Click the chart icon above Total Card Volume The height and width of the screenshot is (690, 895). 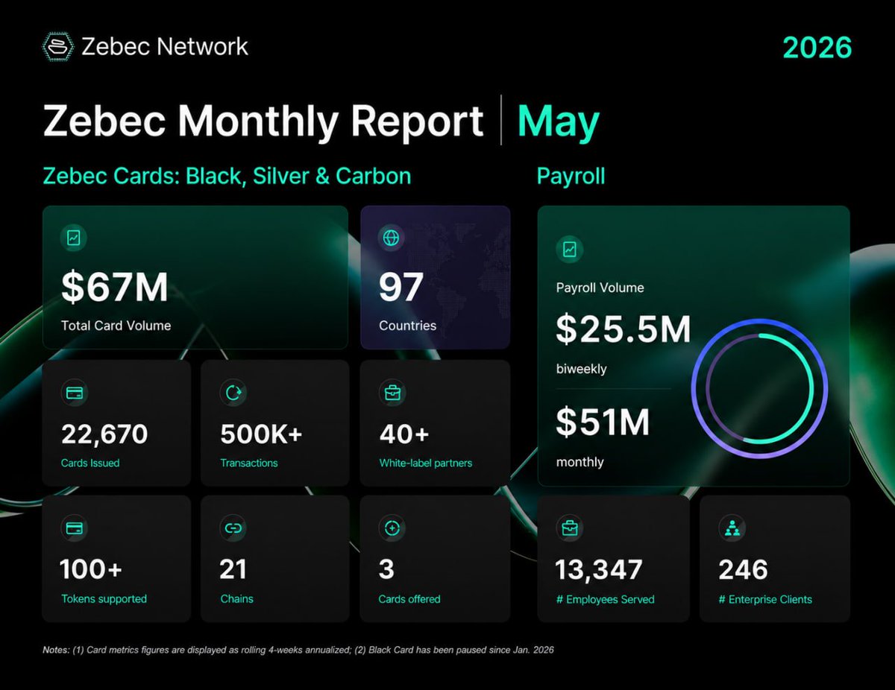pyautogui.click(x=75, y=238)
